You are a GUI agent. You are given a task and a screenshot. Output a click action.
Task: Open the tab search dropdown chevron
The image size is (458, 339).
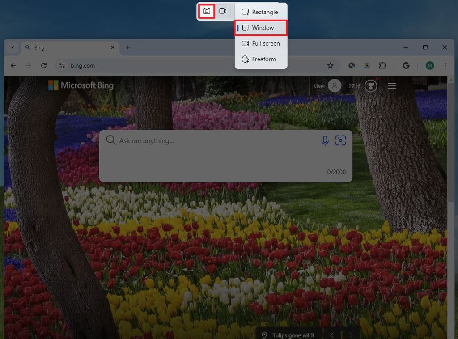coord(12,47)
